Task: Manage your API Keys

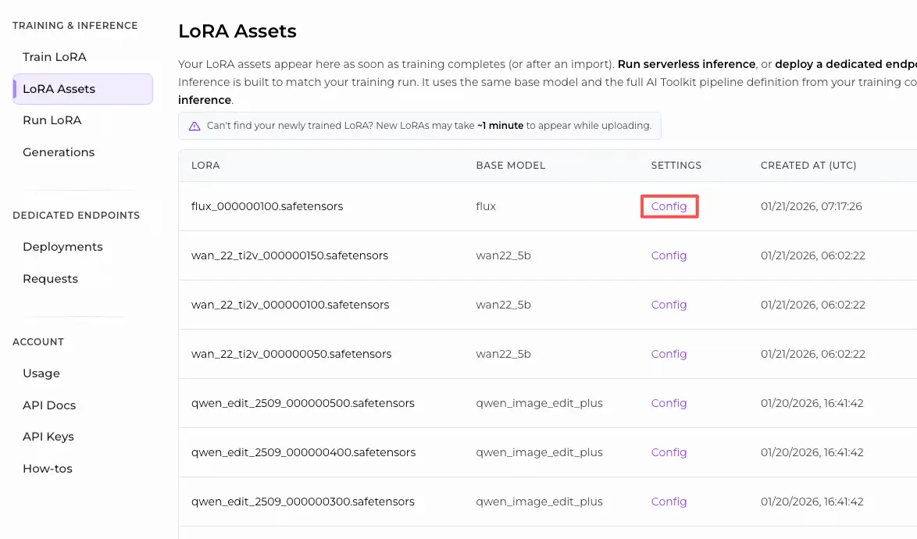Action: [x=48, y=436]
